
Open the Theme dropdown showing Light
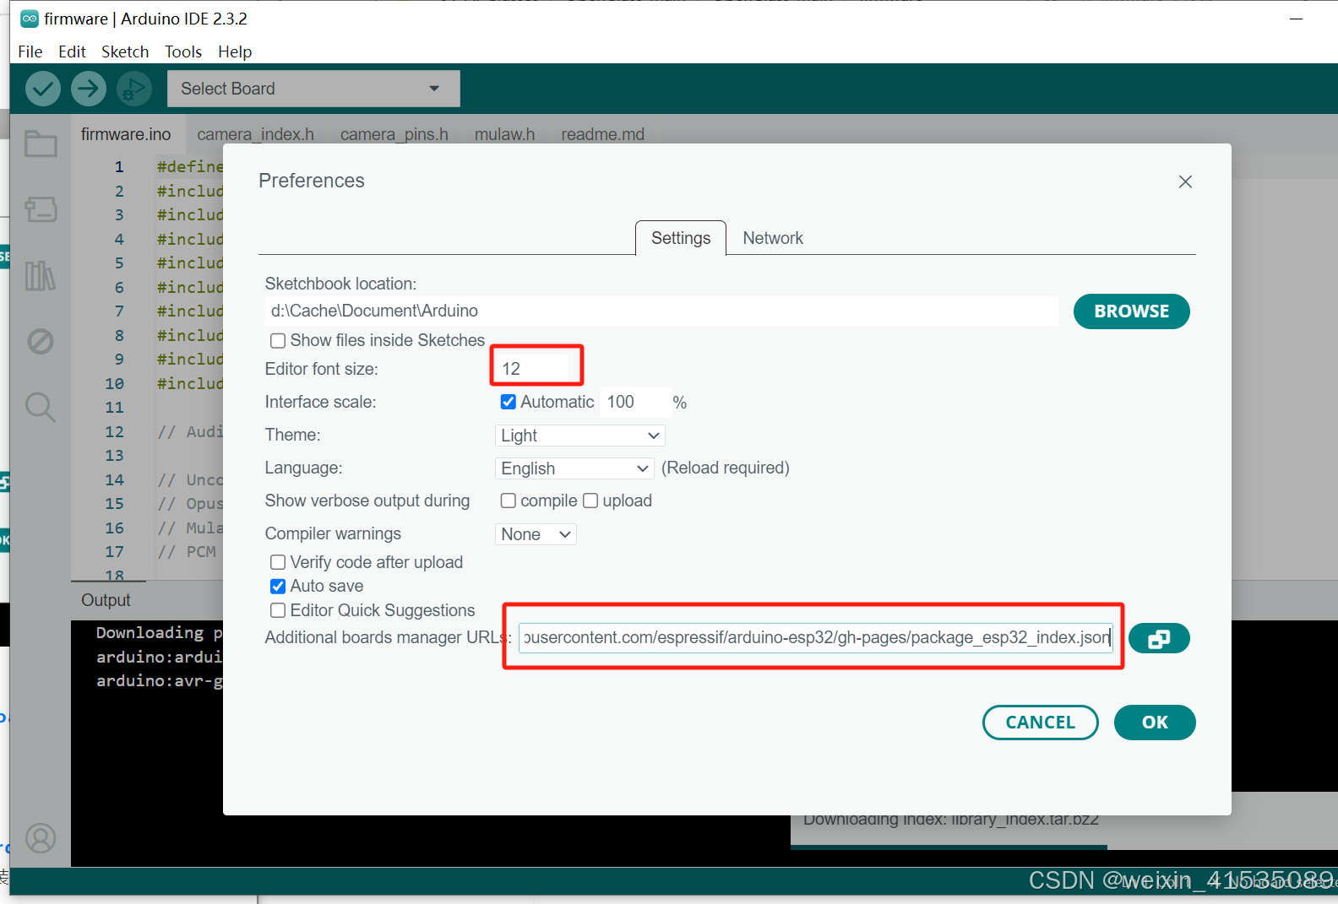click(x=580, y=436)
